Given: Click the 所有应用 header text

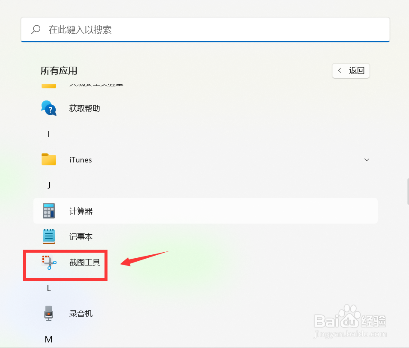Looking at the screenshot, I should click(x=59, y=71).
